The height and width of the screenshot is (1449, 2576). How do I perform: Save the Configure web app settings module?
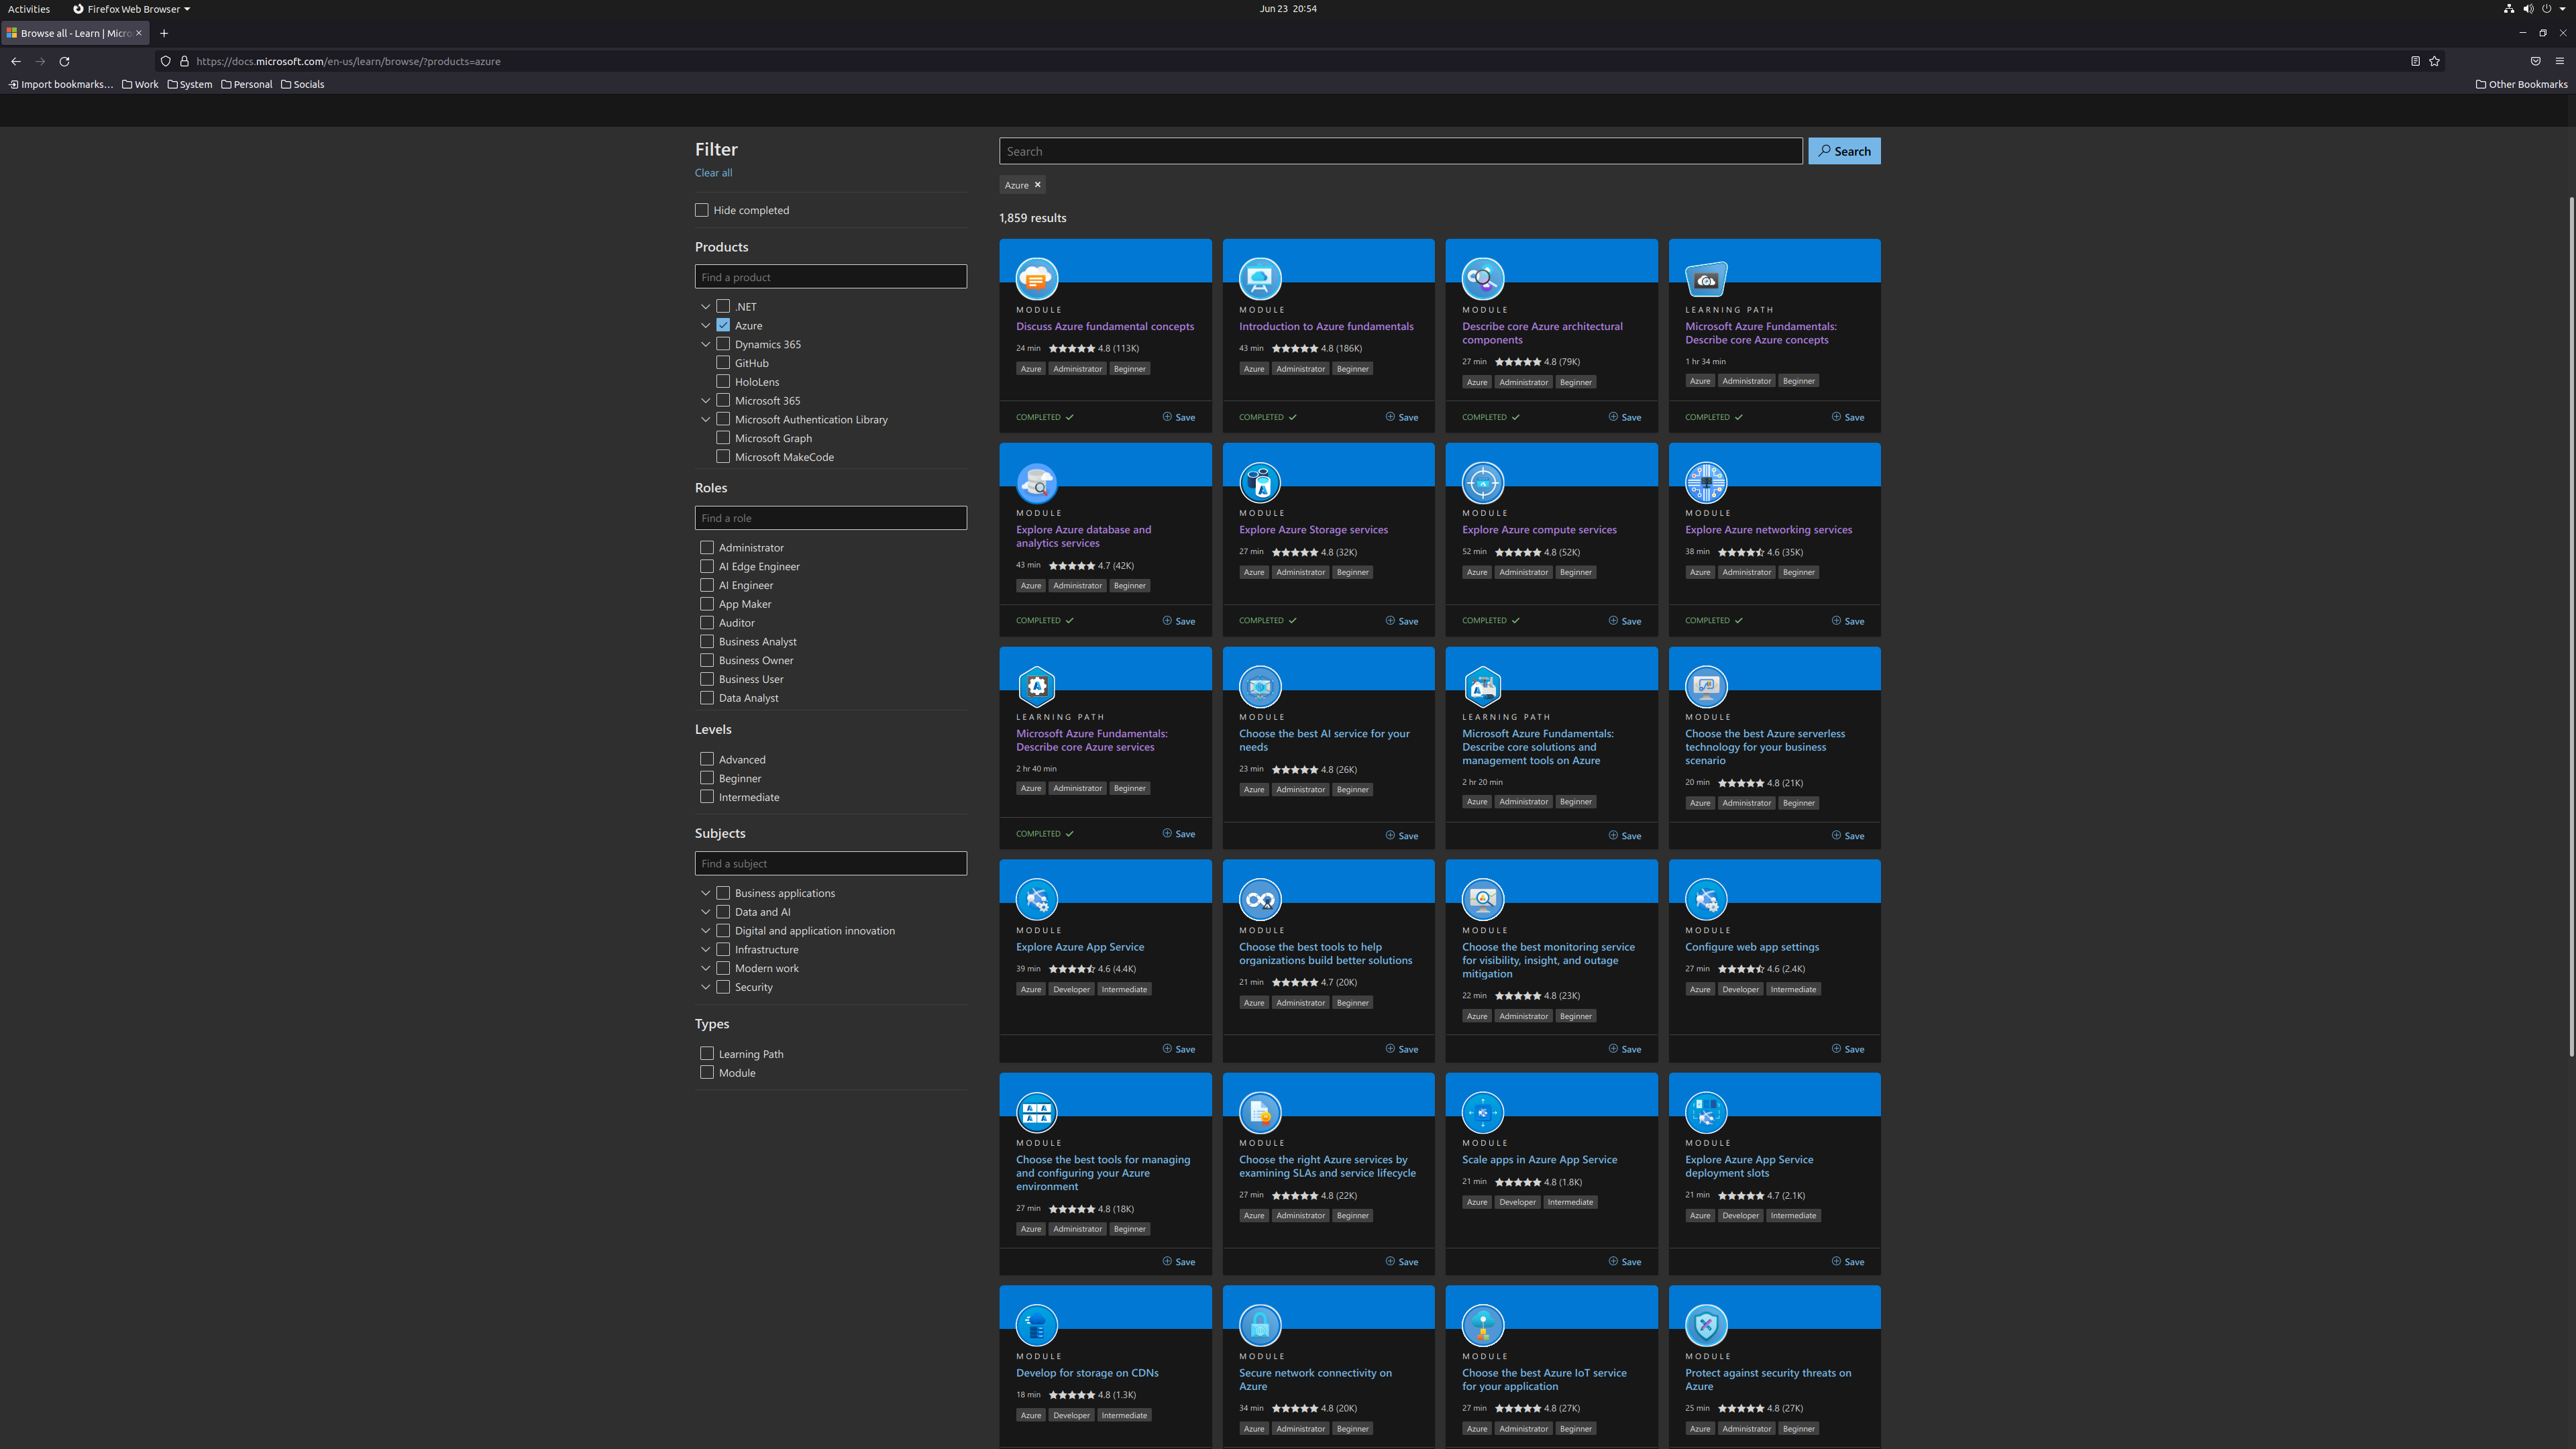(x=1848, y=1049)
